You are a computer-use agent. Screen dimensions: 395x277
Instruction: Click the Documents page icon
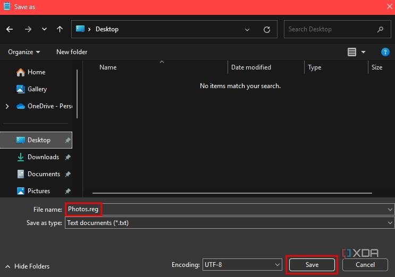(x=21, y=174)
